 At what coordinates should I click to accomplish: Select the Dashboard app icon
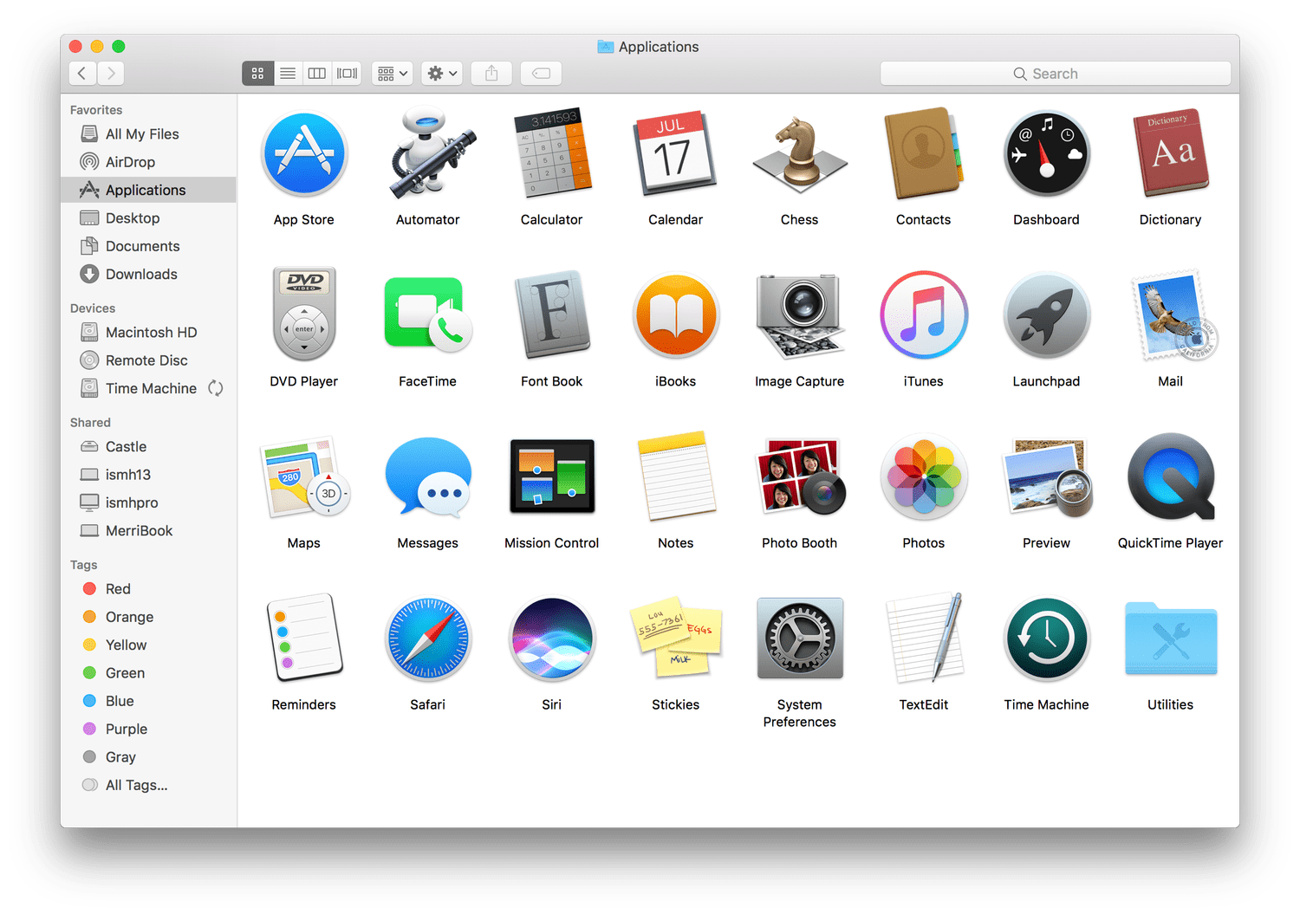(x=1047, y=153)
